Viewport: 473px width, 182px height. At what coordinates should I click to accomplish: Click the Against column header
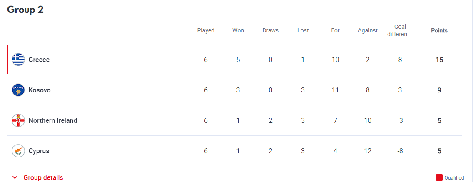367,30
